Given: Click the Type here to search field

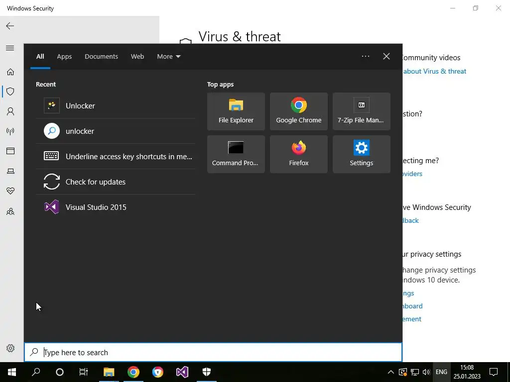Looking at the screenshot, I should (x=213, y=353).
